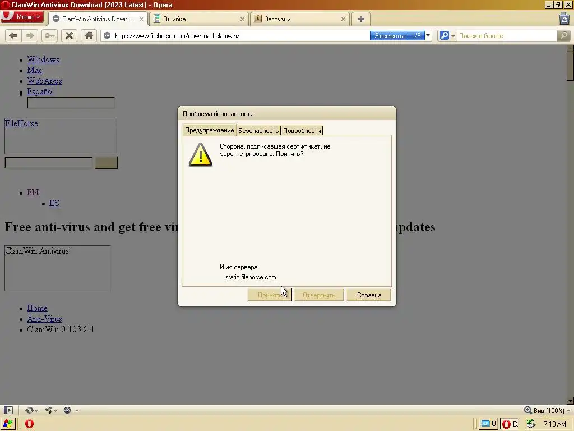Open the WebApps link
The height and width of the screenshot is (431, 574).
(44, 81)
